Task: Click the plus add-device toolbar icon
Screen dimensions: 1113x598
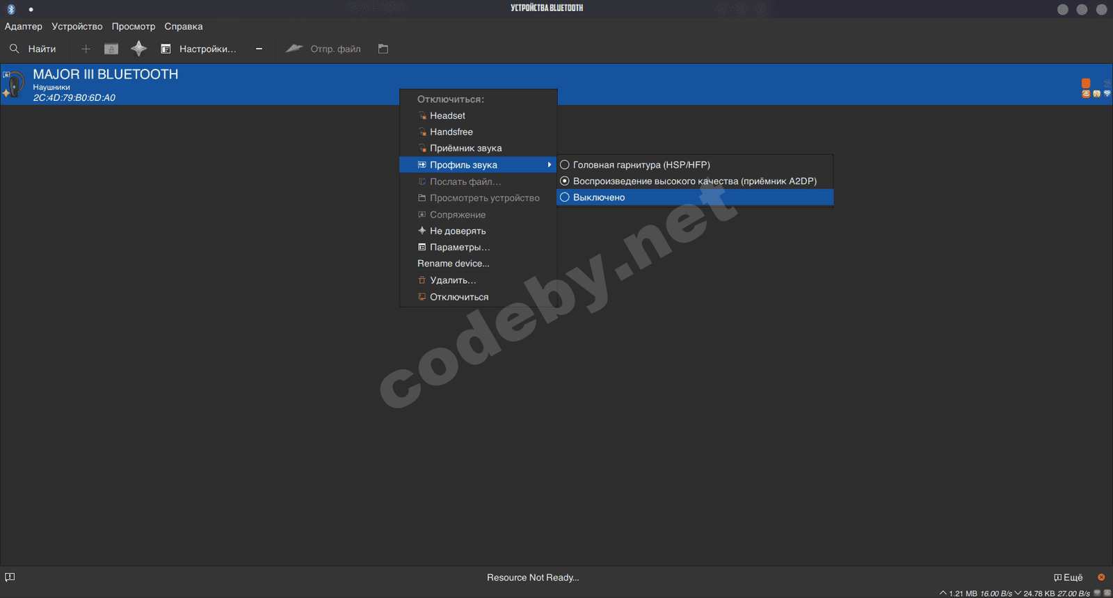Action: (86, 49)
